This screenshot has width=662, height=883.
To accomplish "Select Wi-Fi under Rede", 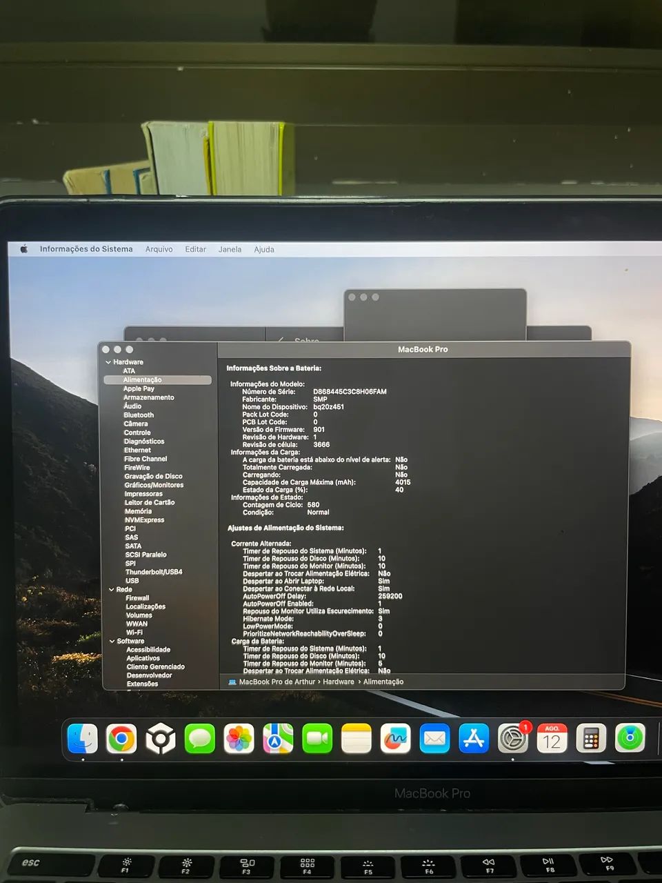I will [x=134, y=632].
